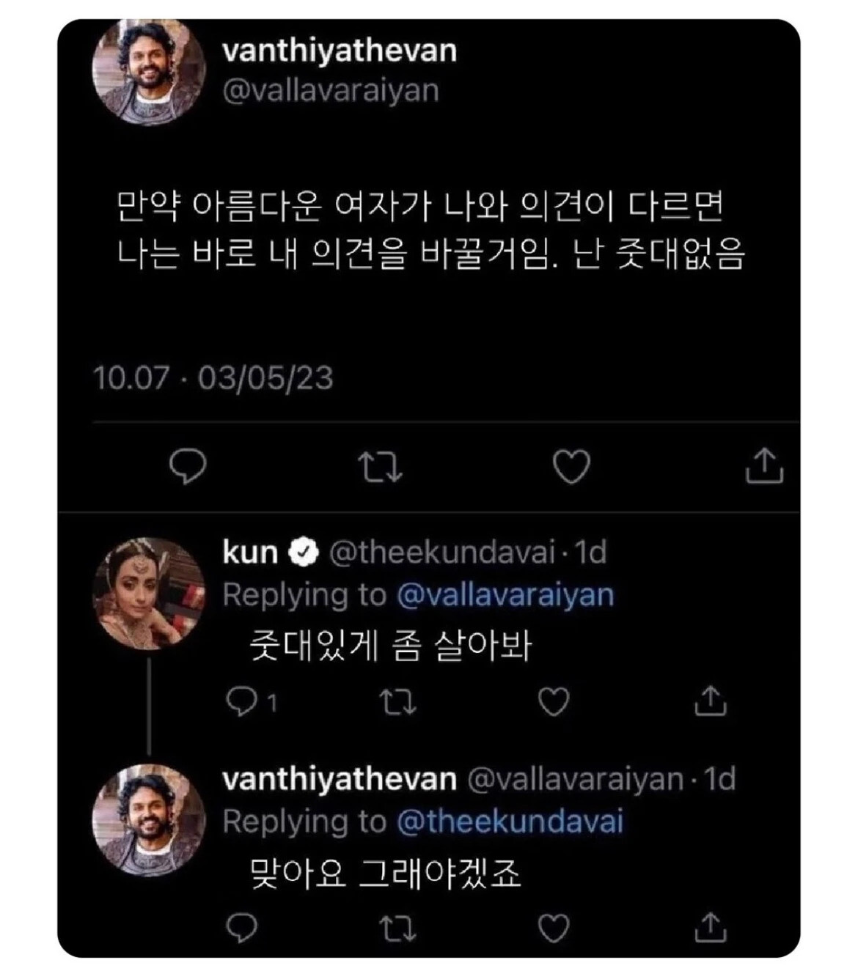Viewport: 858px width, 971px height.
Task: Click kun's verified badge
Action: tap(303, 553)
